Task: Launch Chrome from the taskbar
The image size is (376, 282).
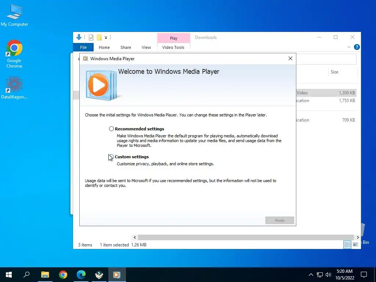Action: 63,275
